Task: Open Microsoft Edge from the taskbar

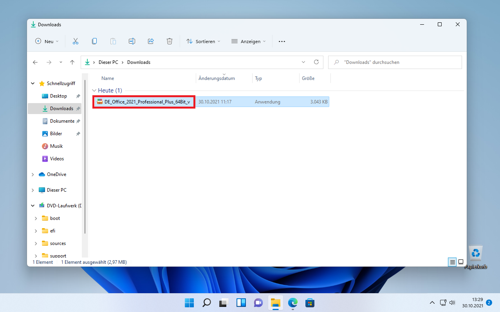Action: point(292,303)
